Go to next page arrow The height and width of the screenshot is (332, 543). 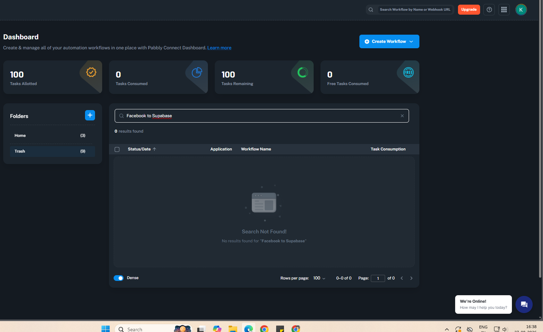point(411,278)
